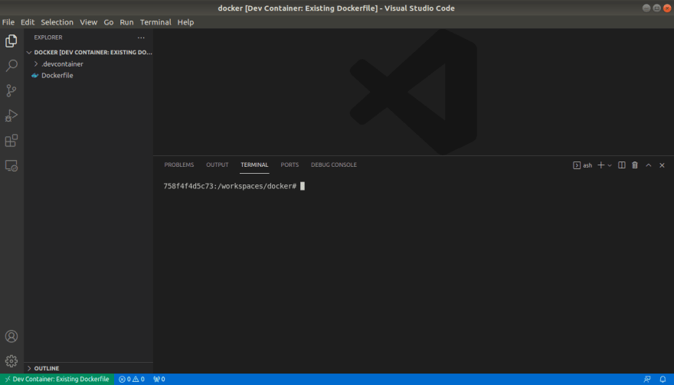Switch to the OUTPUT tab
Image resolution: width=674 pixels, height=385 pixels.
point(217,165)
